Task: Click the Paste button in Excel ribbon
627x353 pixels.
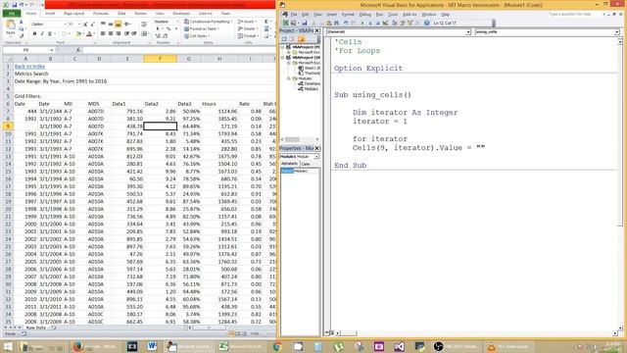Action: tap(11, 28)
